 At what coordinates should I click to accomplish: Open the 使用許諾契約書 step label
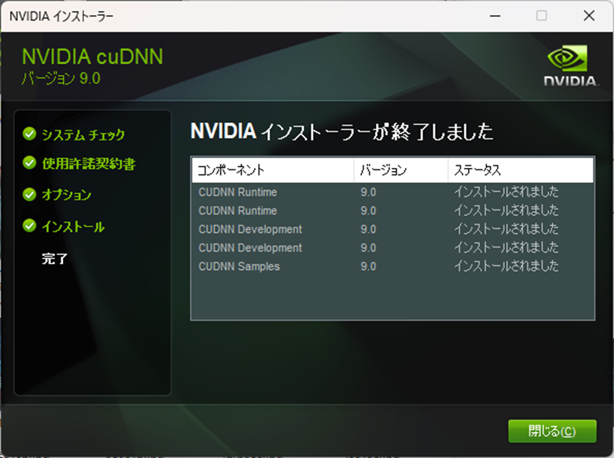tap(89, 163)
